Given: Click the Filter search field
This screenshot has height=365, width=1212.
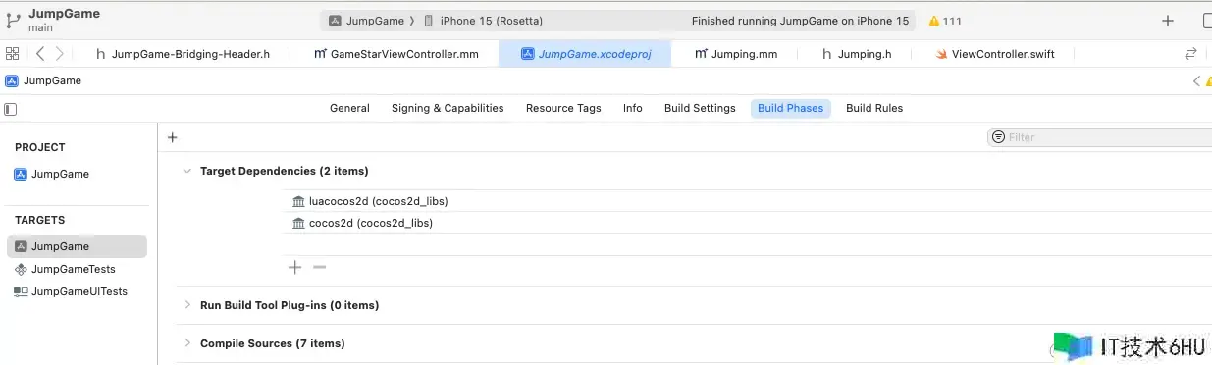Looking at the screenshot, I should (1099, 137).
